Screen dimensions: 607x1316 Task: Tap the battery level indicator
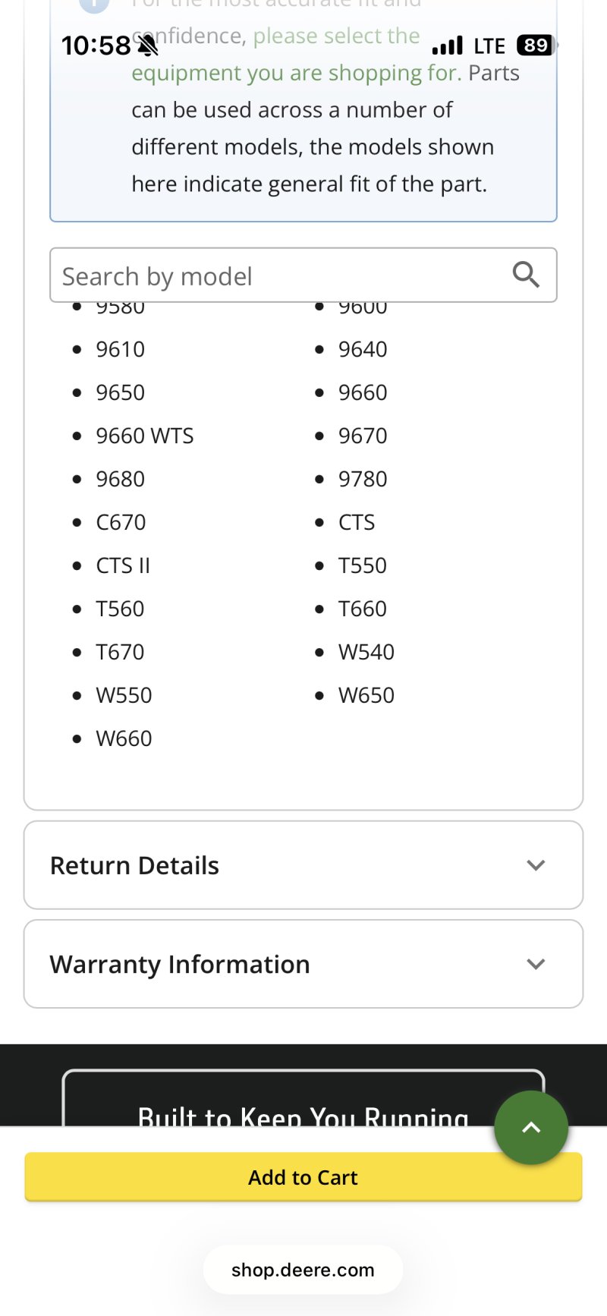click(x=536, y=46)
